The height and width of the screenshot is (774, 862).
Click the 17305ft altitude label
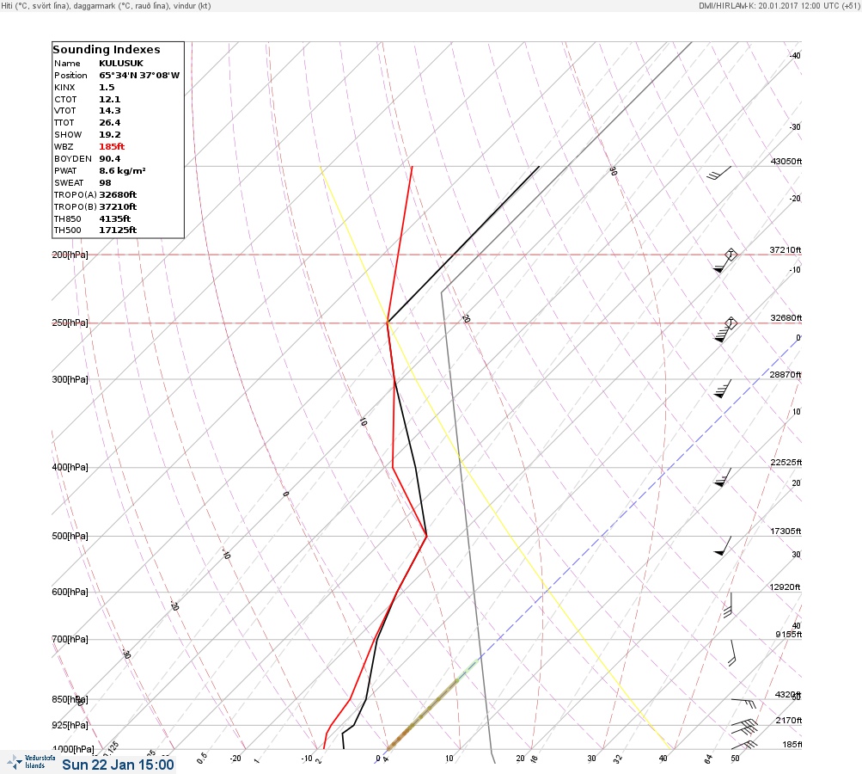click(x=786, y=531)
